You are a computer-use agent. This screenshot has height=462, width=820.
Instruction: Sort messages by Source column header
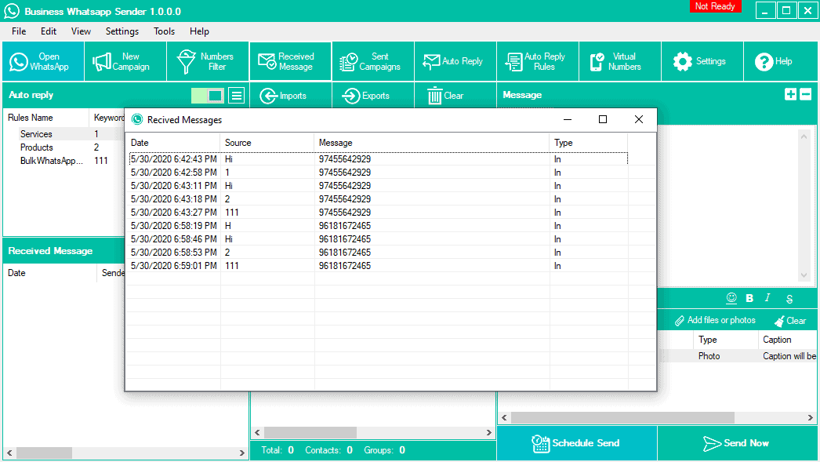tap(267, 143)
